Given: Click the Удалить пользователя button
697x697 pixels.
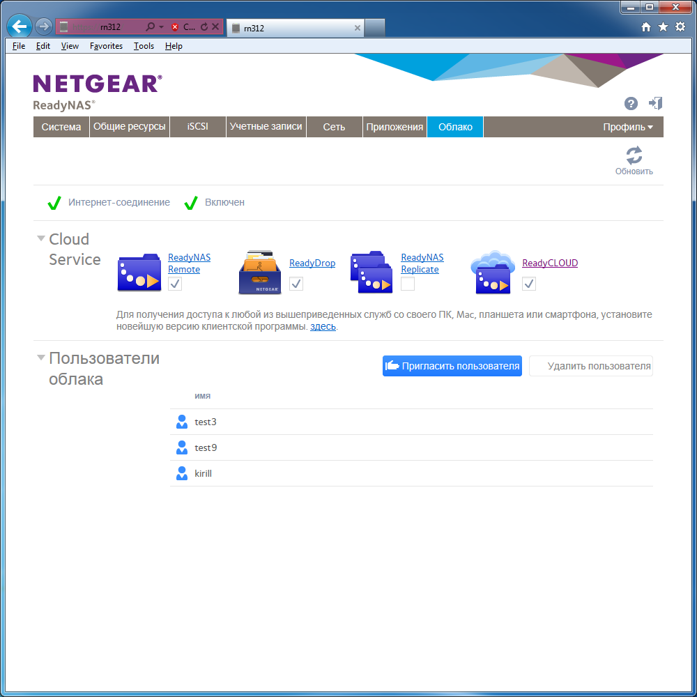Looking at the screenshot, I should tap(591, 366).
